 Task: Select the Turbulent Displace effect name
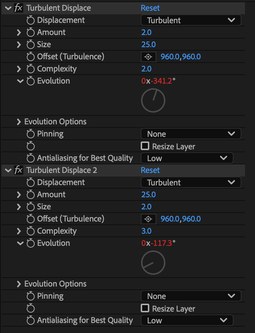(59, 8)
